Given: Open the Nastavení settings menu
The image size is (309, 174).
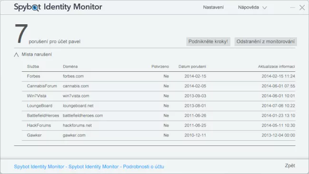Looking at the screenshot, I should [213, 7].
